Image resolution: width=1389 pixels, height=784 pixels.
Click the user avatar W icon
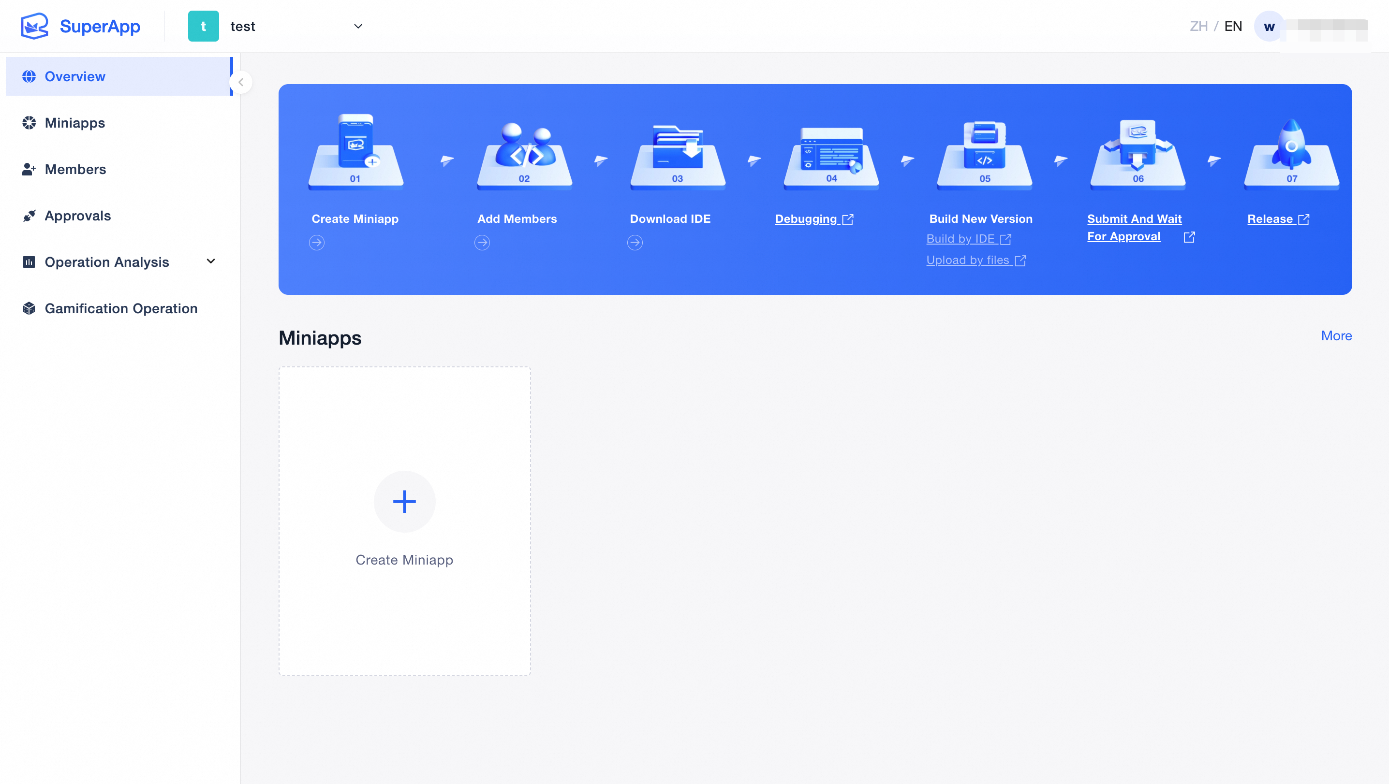(1269, 27)
